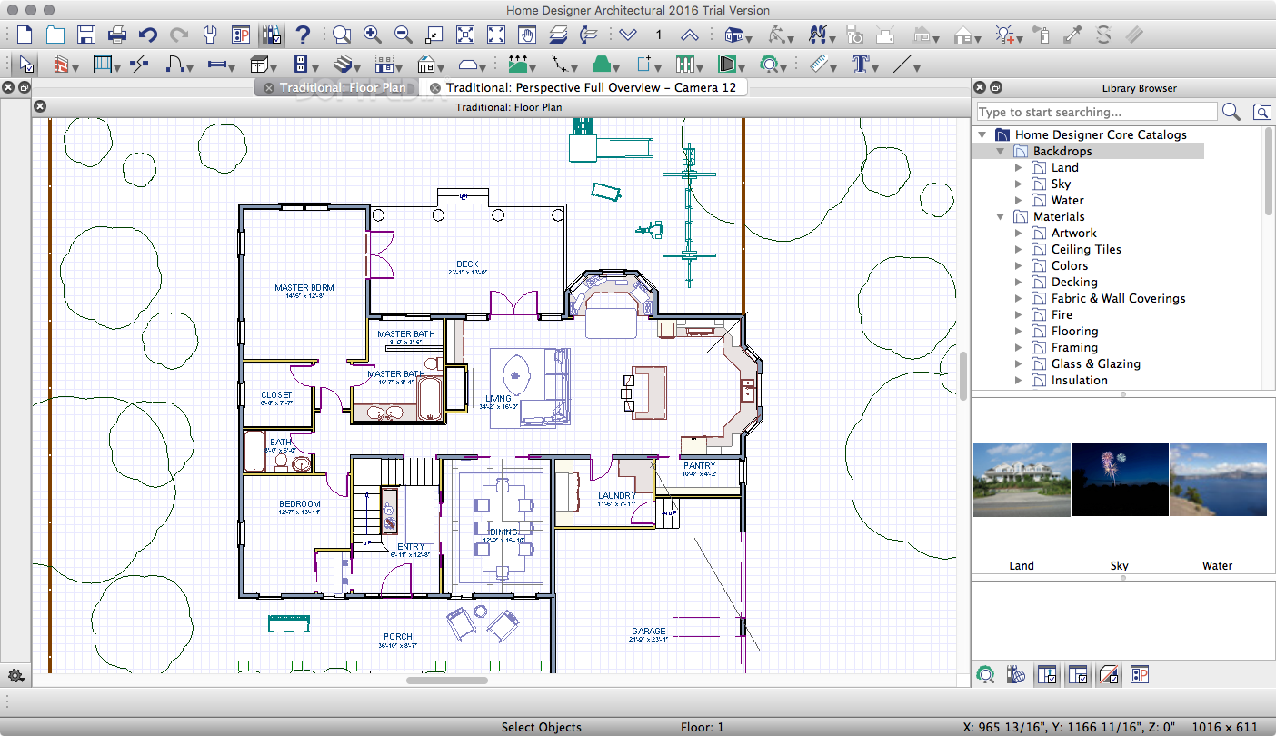The height and width of the screenshot is (736, 1276).
Task: Open the gear settings icon at bottom-left
Action: pyautogui.click(x=15, y=675)
